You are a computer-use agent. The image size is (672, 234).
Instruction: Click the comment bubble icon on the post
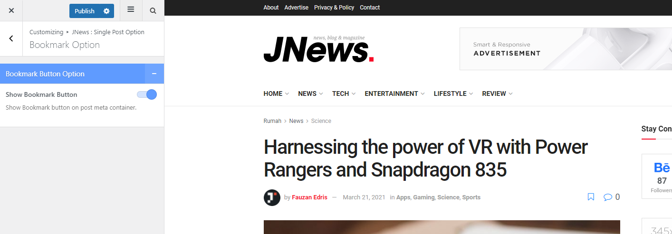click(607, 197)
